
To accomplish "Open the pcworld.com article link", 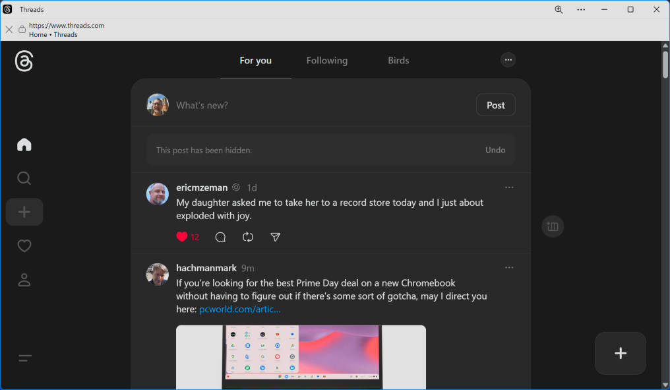I will pos(239,309).
